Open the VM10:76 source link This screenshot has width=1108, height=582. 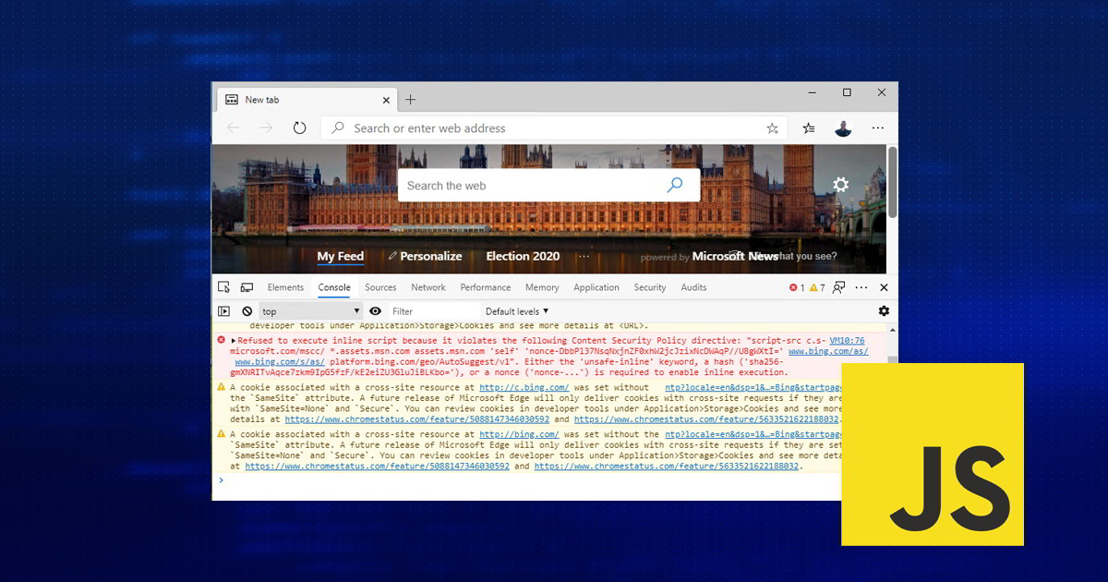pos(848,341)
